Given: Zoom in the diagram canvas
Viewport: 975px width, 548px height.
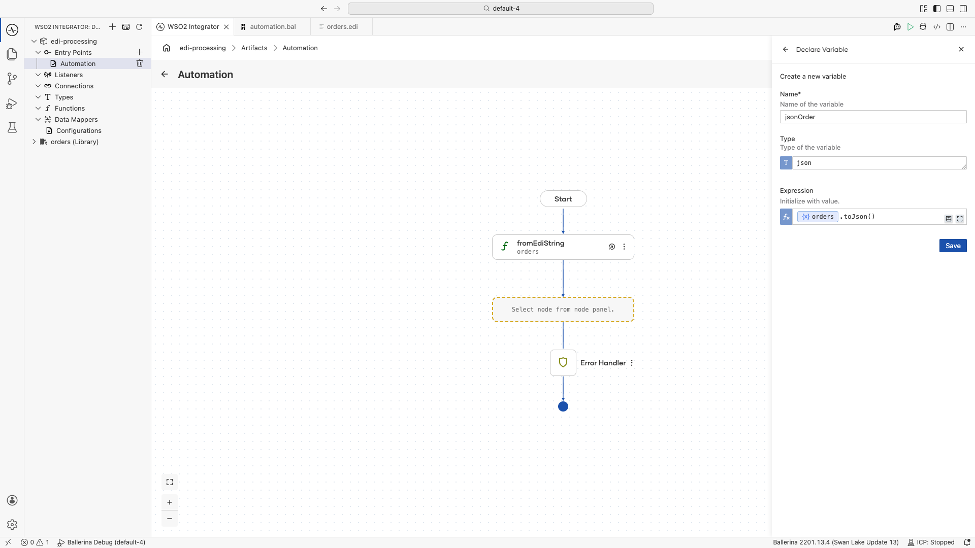Looking at the screenshot, I should [170, 502].
